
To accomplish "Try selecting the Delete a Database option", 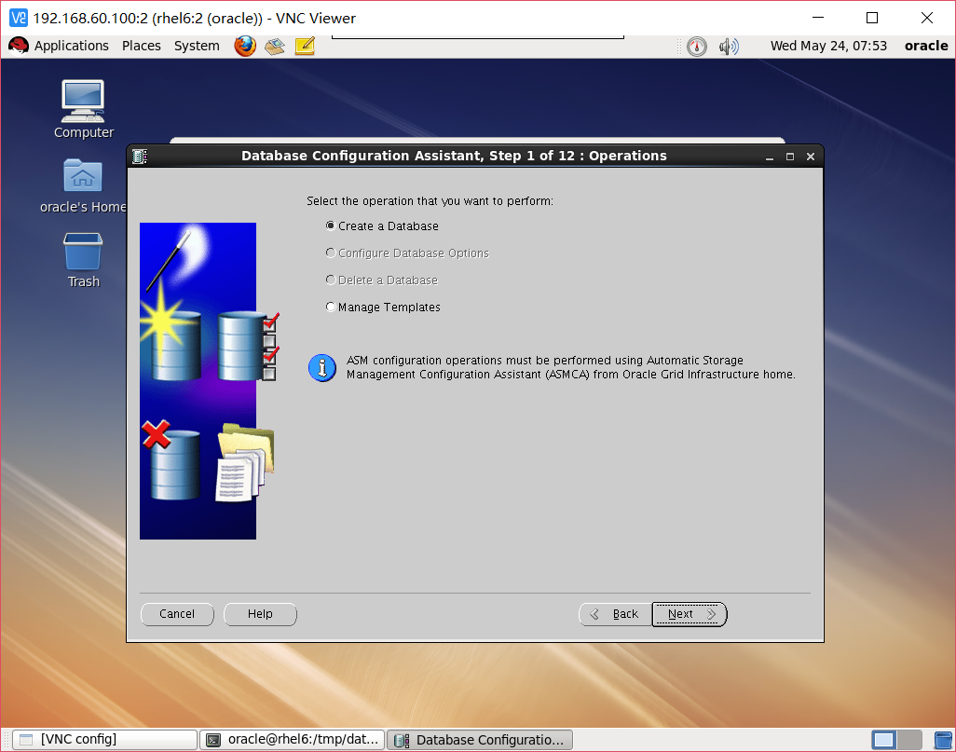I will (331, 280).
